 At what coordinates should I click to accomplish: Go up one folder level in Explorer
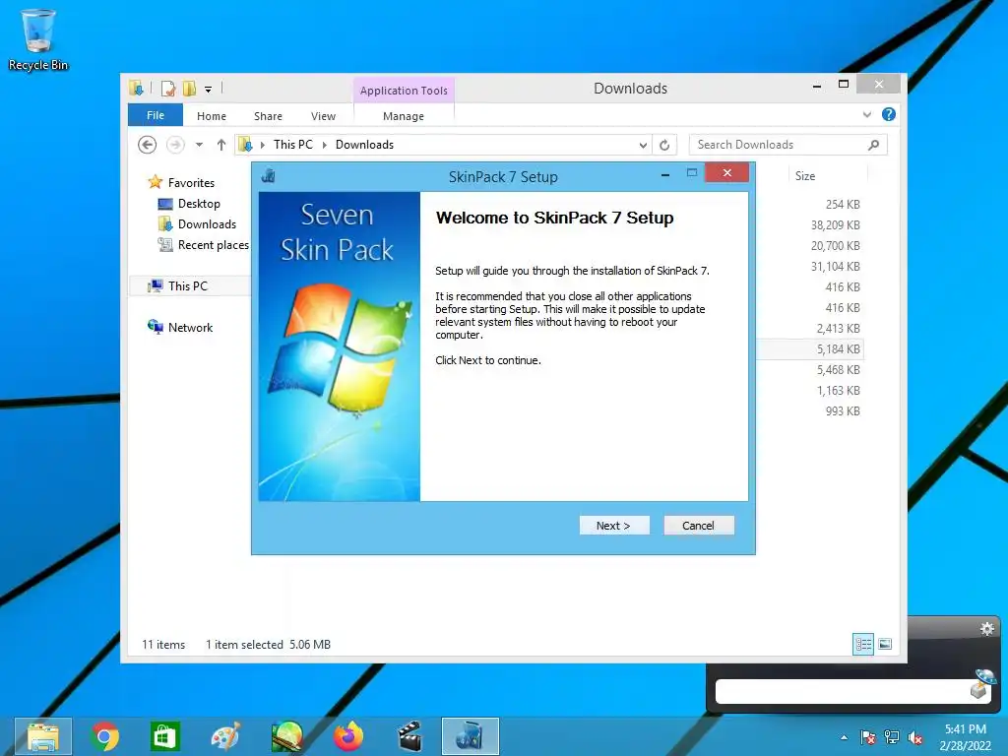pos(221,145)
